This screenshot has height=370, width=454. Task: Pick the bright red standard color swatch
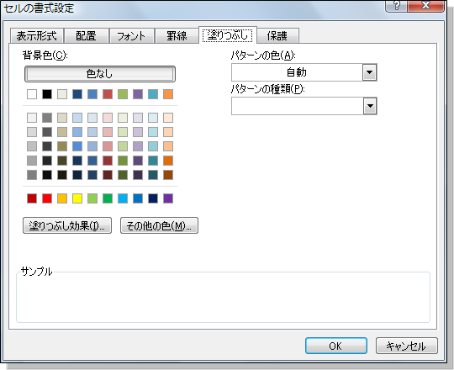tap(47, 198)
